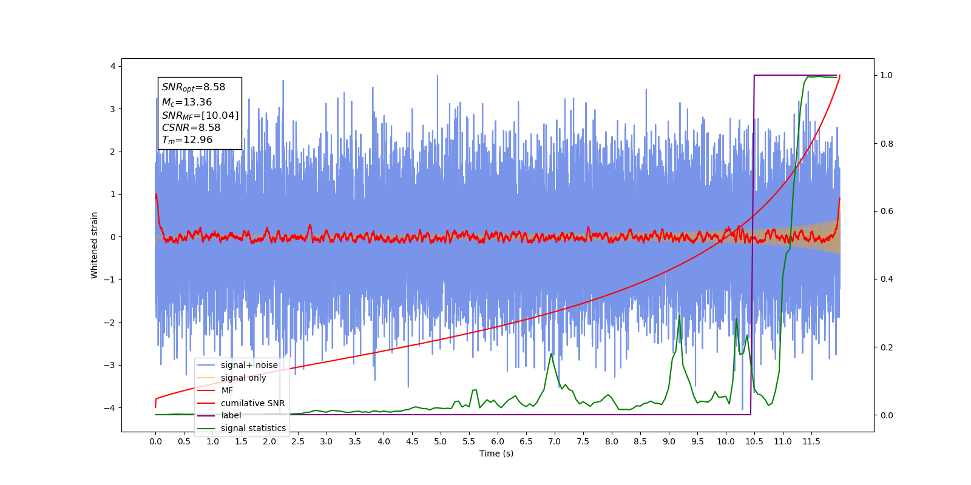Image resolution: width=971 pixels, height=485 pixels.
Task: Click the 0.8 tick on the right axis
Action: pyautogui.click(x=887, y=144)
